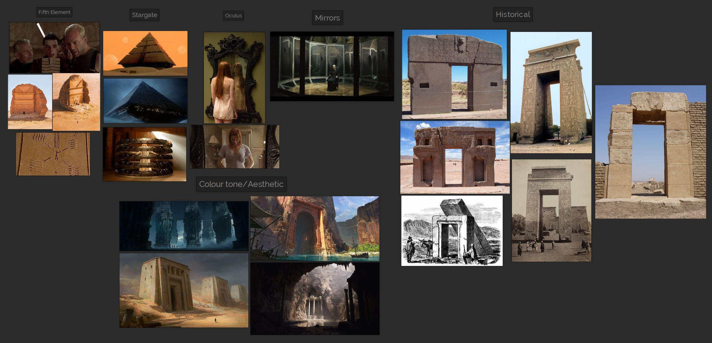Select the film still of four men
Image resolution: width=712 pixels, height=343 pixels.
(x=54, y=48)
